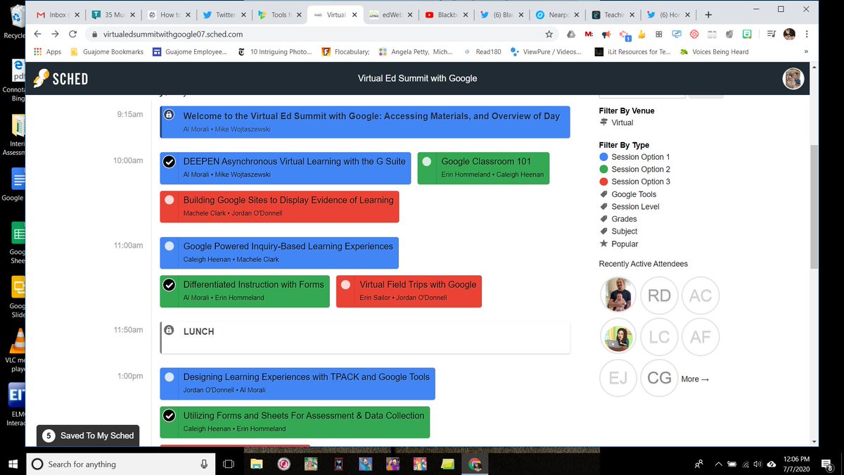Uncheck Utilizing Forms and Sheets session
844x475 pixels.
(169, 415)
